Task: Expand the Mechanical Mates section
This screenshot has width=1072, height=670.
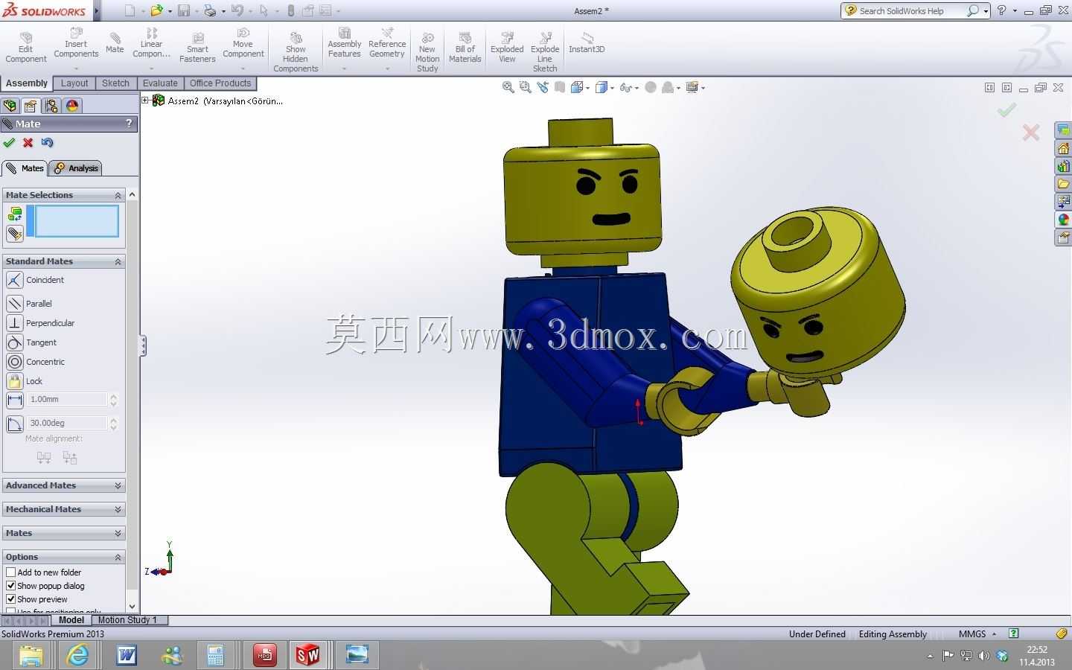Action: [118, 509]
